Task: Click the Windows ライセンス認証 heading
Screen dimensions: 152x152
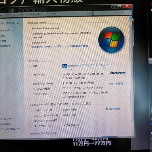Action: pyautogui.click(x=44, y=133)
